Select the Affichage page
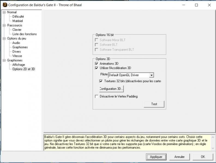The image size is (216, 163). pos(19,65)
